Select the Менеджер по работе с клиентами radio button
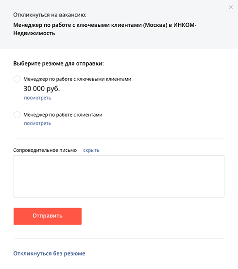 point(17,115)
